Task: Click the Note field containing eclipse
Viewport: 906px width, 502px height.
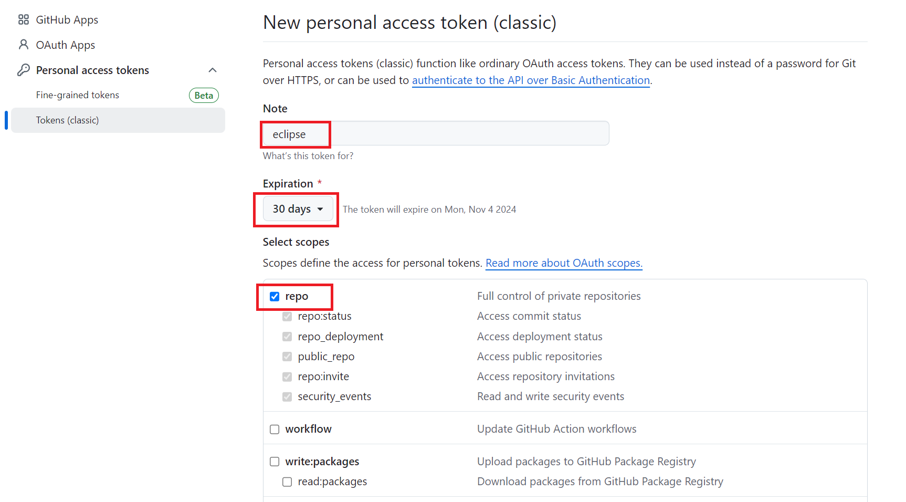Action: [436, 133]
